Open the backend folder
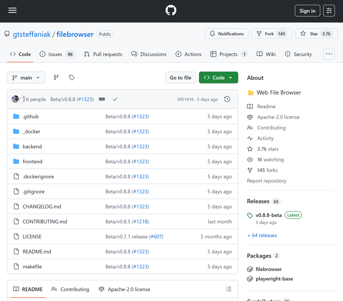 tap(32, 147)
